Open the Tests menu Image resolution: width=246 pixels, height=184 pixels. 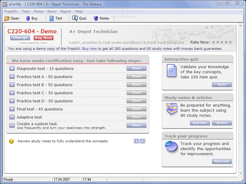[26, 11]
